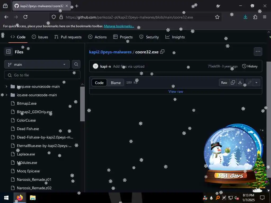Click the Manage bookmarks link

click(x=119, y=26)
